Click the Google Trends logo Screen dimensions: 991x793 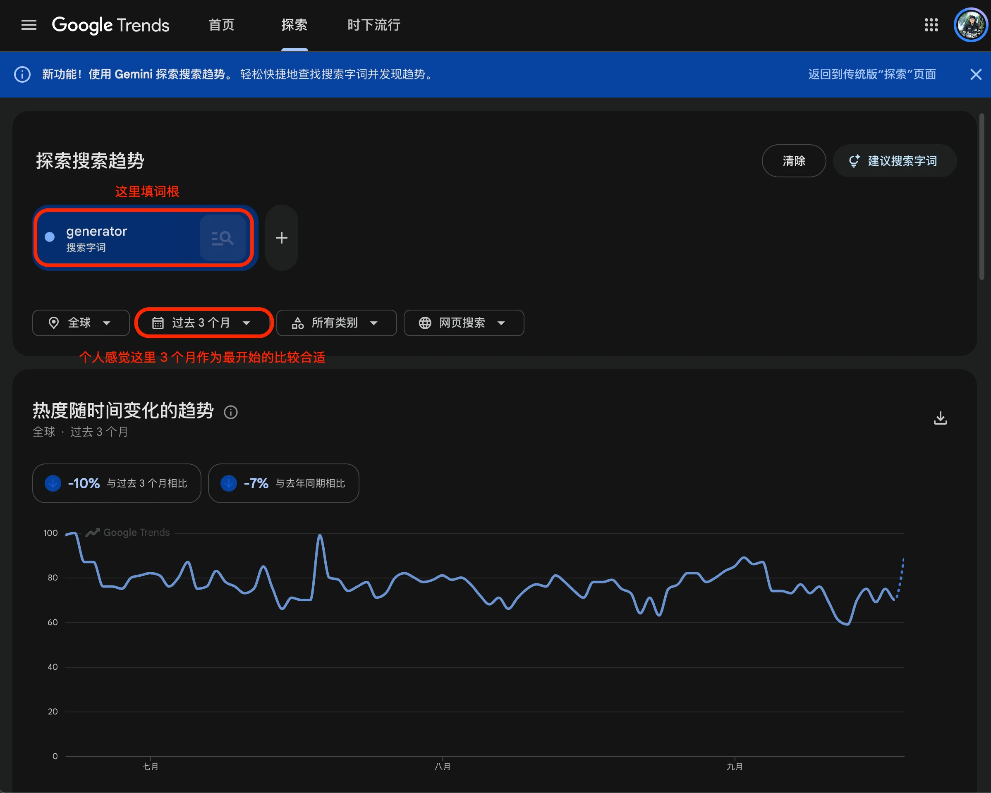click(x=111, y=25)
